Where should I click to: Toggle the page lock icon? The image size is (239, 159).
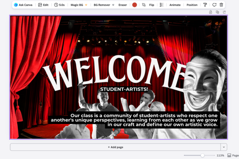click(x=210, y=12)
